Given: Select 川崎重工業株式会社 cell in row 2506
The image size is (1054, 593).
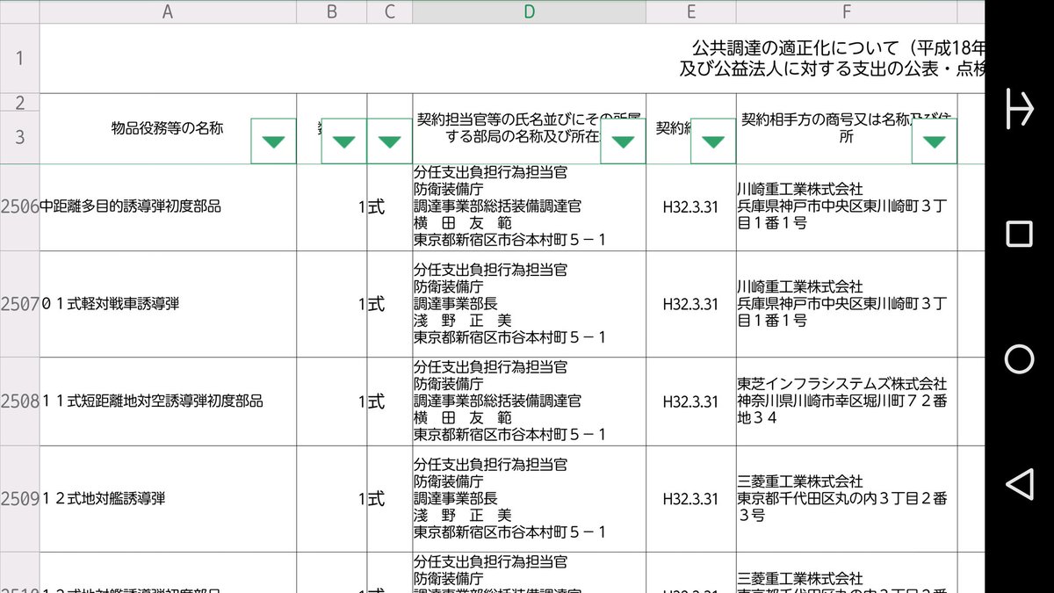Looking at the screenshot, I should 847,207.
